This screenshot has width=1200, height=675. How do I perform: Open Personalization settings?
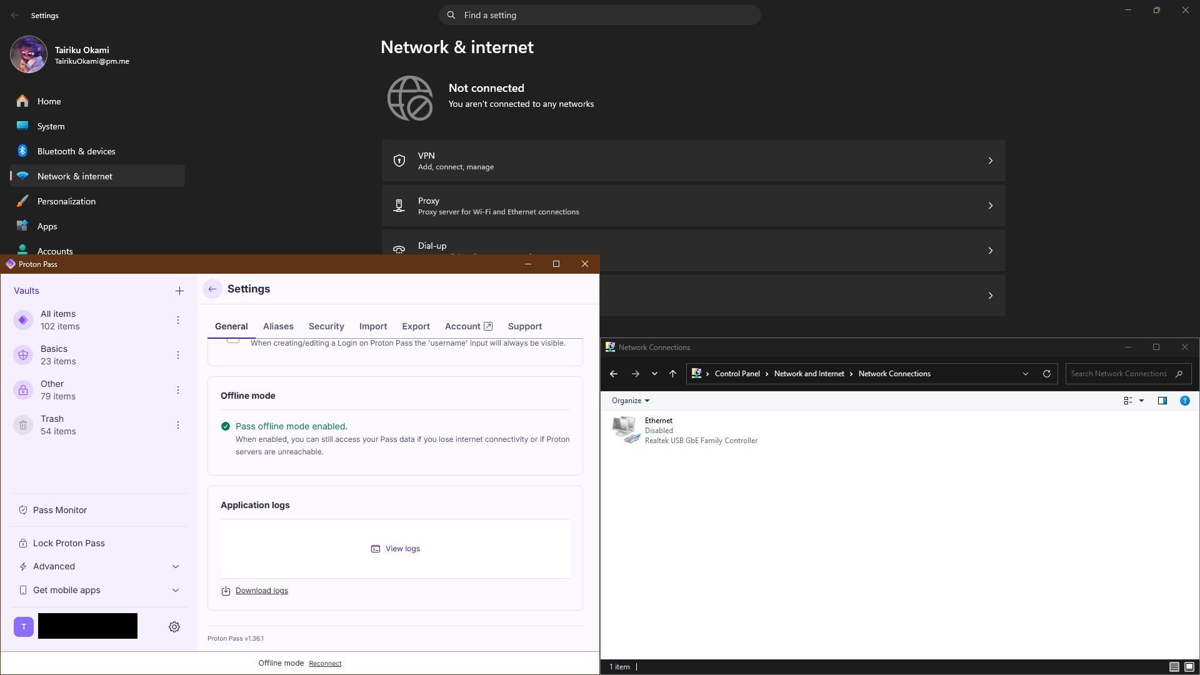[97, 201]
